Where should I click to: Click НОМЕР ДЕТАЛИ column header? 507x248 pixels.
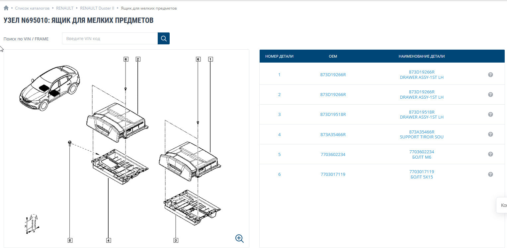[x=279, y=56]
